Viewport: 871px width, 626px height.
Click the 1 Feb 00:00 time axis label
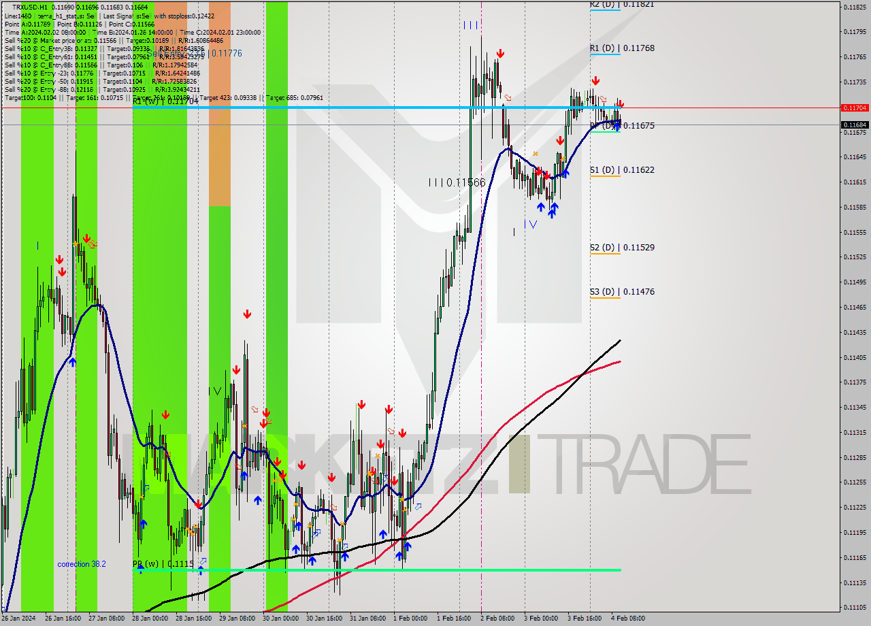(x=410, y=619)
